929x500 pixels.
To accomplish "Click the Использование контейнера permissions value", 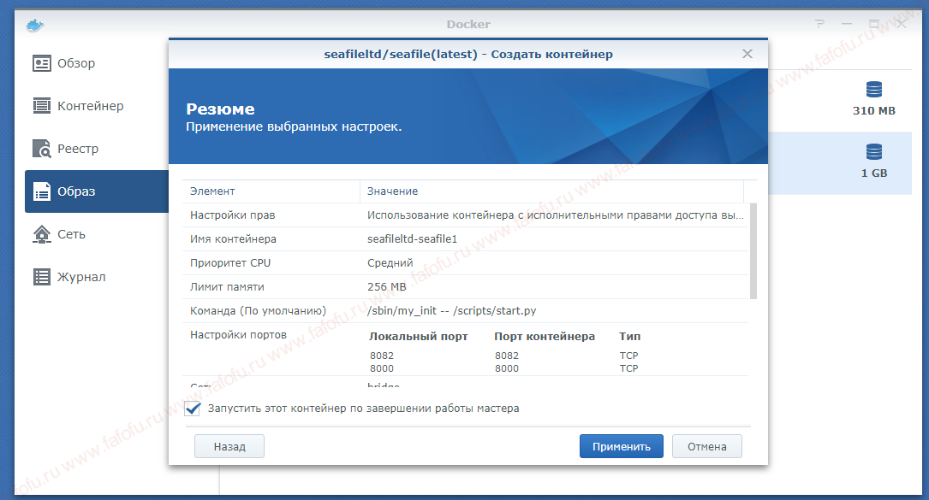I will pos(555,215).
